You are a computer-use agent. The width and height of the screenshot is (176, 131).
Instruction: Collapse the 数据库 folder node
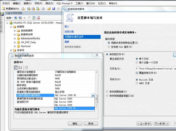click(11, 27)
